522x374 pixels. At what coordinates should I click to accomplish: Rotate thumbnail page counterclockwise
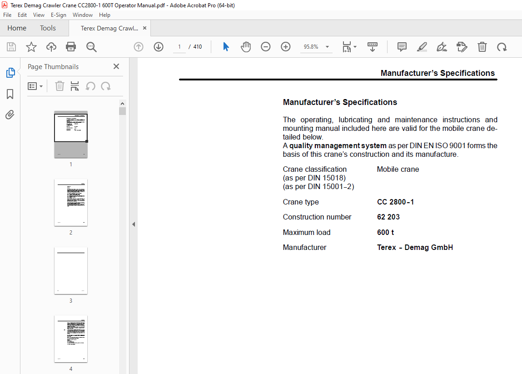90,86
